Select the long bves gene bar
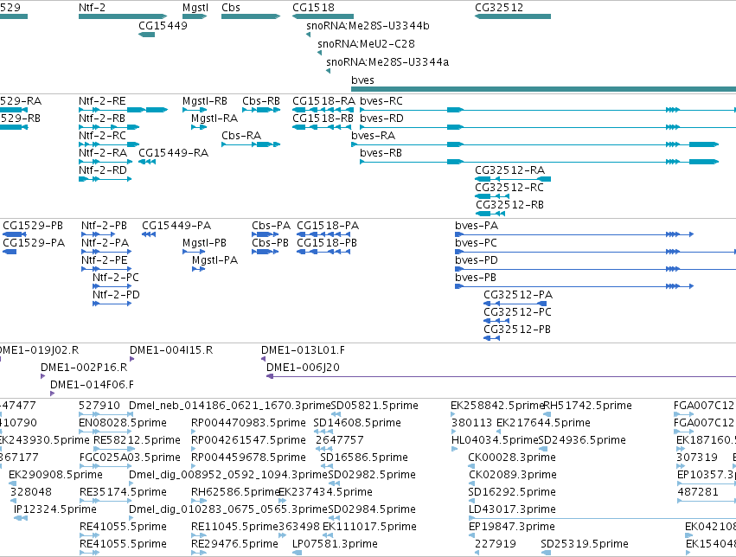 click(543, 89)
